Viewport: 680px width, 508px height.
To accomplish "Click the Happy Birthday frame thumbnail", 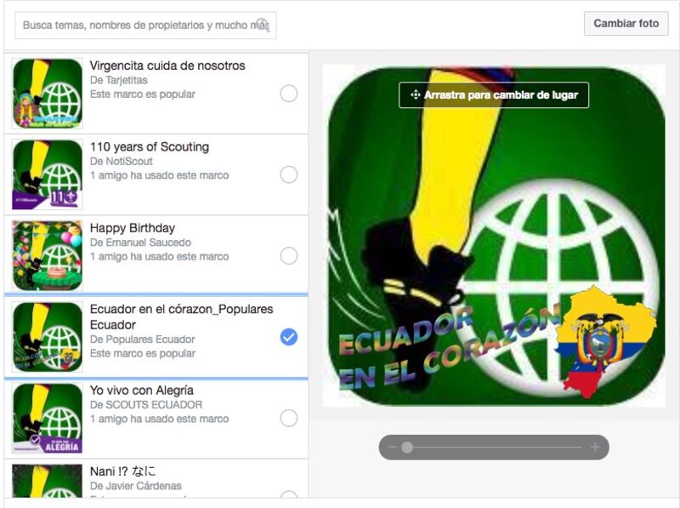I will tap(48, 256).
